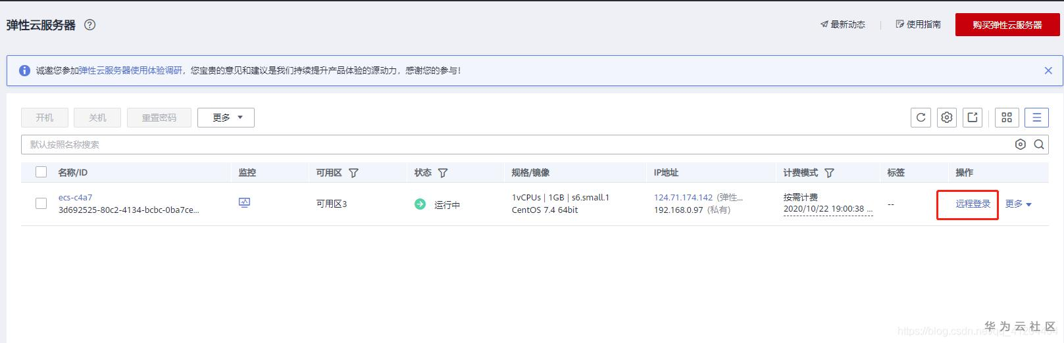
Task: Click the 关机 shutdown button
Action: [97, 118]
